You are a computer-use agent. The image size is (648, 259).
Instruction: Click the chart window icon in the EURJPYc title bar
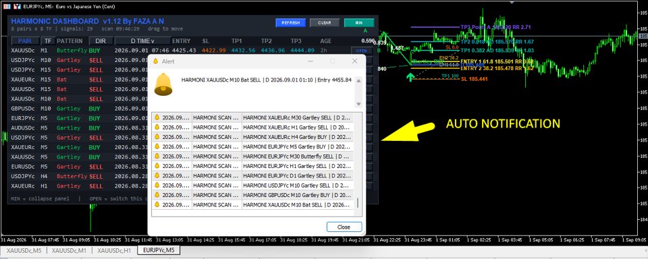click(x=18, y=7)
